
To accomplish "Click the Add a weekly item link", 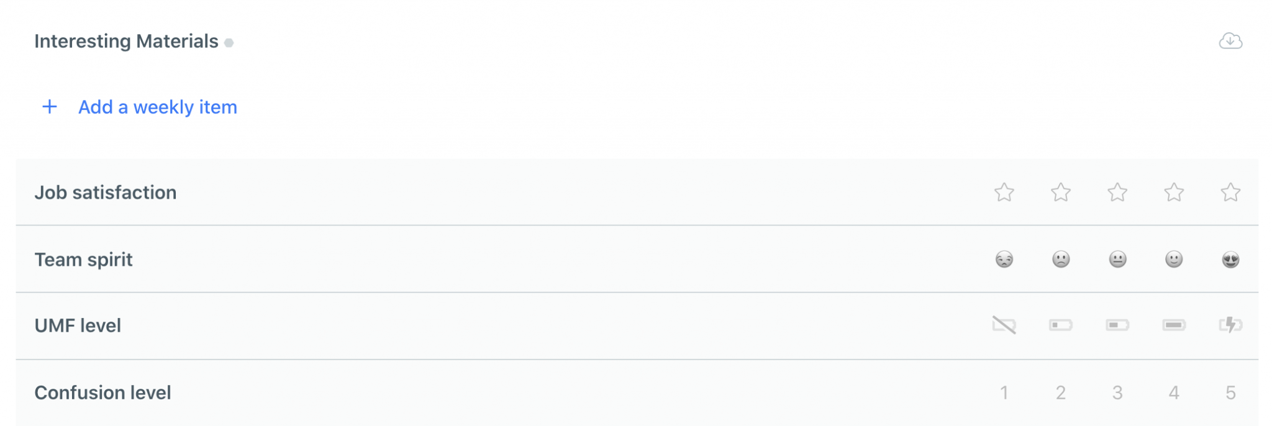I will (x=157, y=107).
